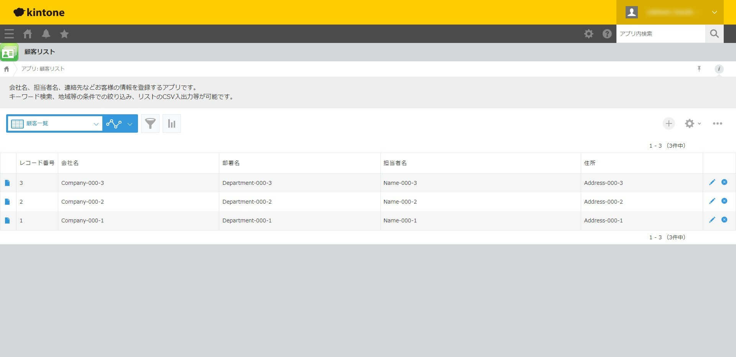Click the 顧客リスト app icon
736x357 pixels.
pyautogui.click(x=9, y=52)
